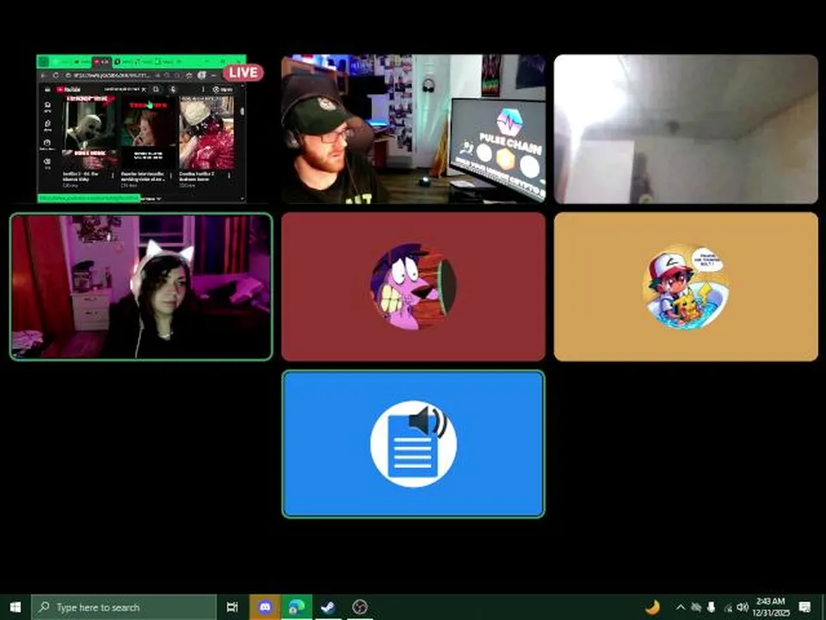This screenshot has width=826, height=620.
Task: Switch to Discord on the taskbar
Action: [265, 607]
